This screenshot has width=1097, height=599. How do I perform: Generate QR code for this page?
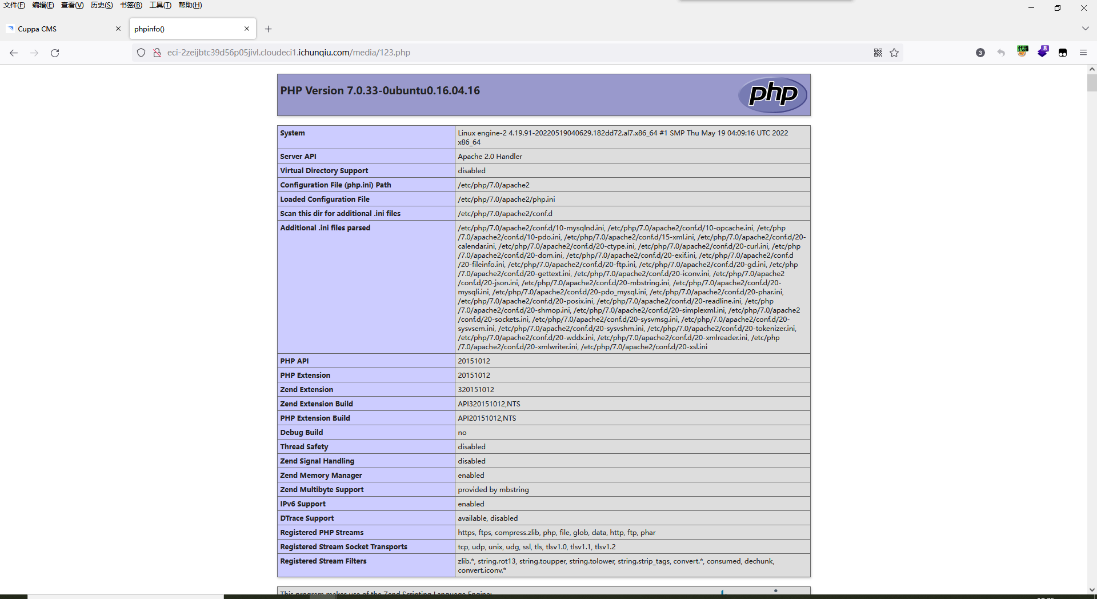pyautogui.click(x=878, y=53)
